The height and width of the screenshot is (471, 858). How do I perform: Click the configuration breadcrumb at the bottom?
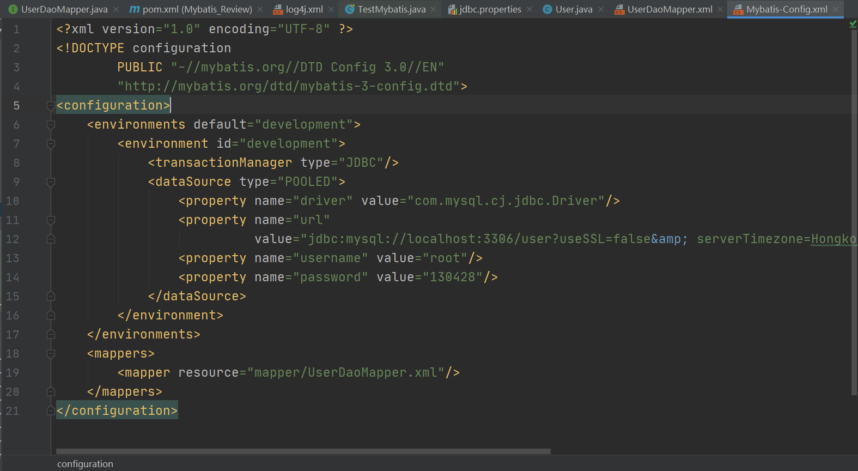pyautogui.click(x=85, y=464)
